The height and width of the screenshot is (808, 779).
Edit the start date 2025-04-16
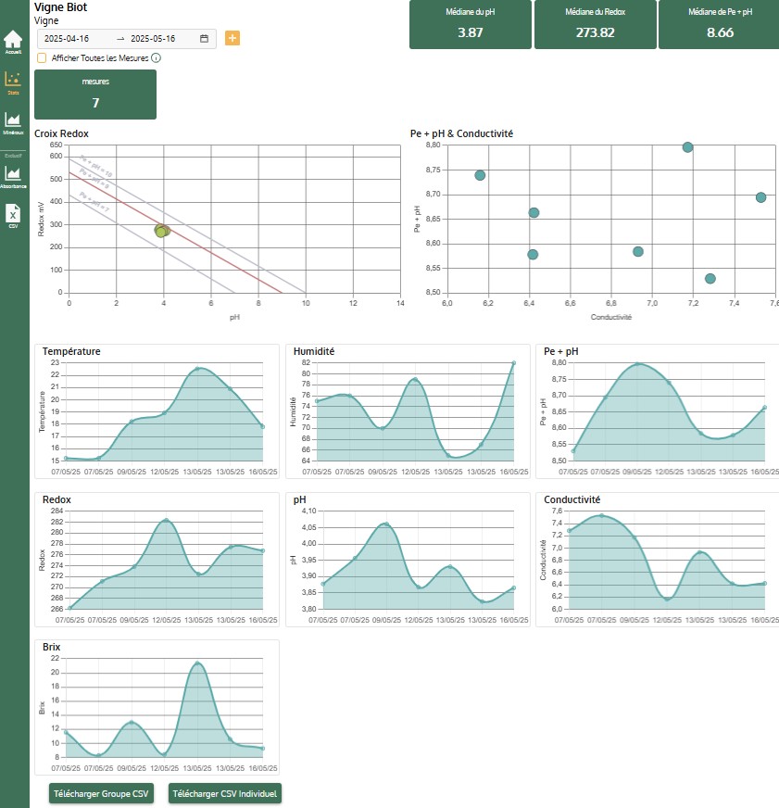pyautogui.click(x=67, y=39)
